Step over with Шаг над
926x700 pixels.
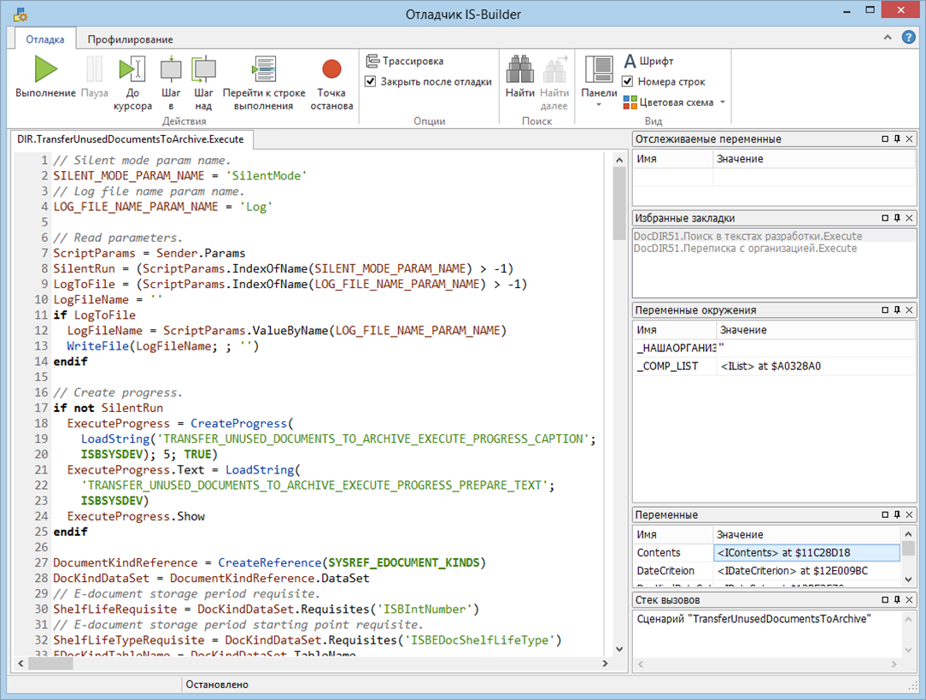coord(203,83)
